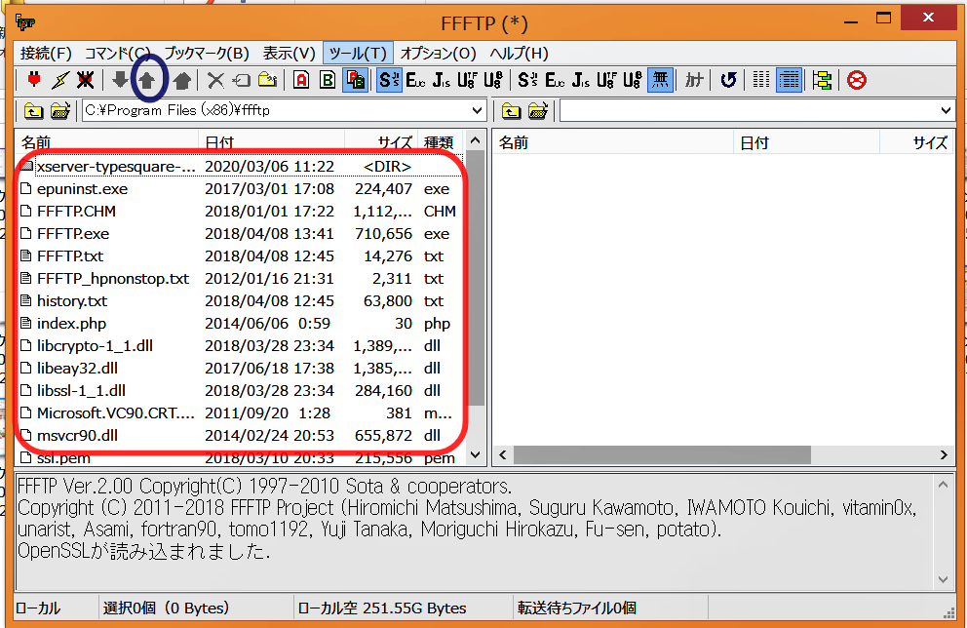The image size is (967, 628).
Task: Open the ヘルプ(H) menu
Action: [x=520, y=54]
